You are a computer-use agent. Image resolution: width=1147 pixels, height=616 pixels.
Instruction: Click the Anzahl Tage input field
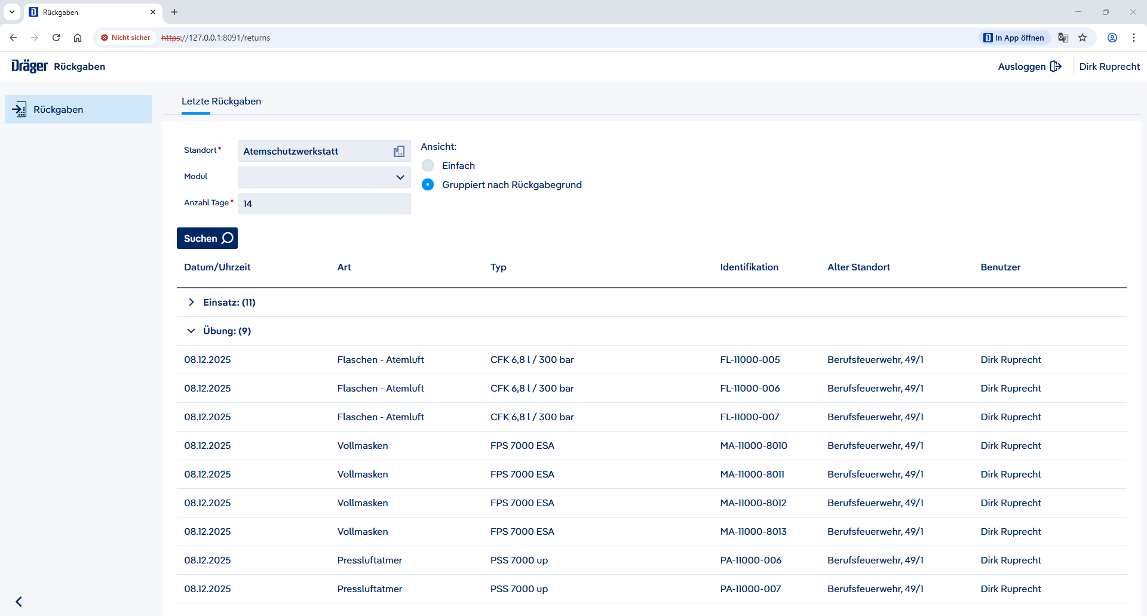[x=324, y=204]
